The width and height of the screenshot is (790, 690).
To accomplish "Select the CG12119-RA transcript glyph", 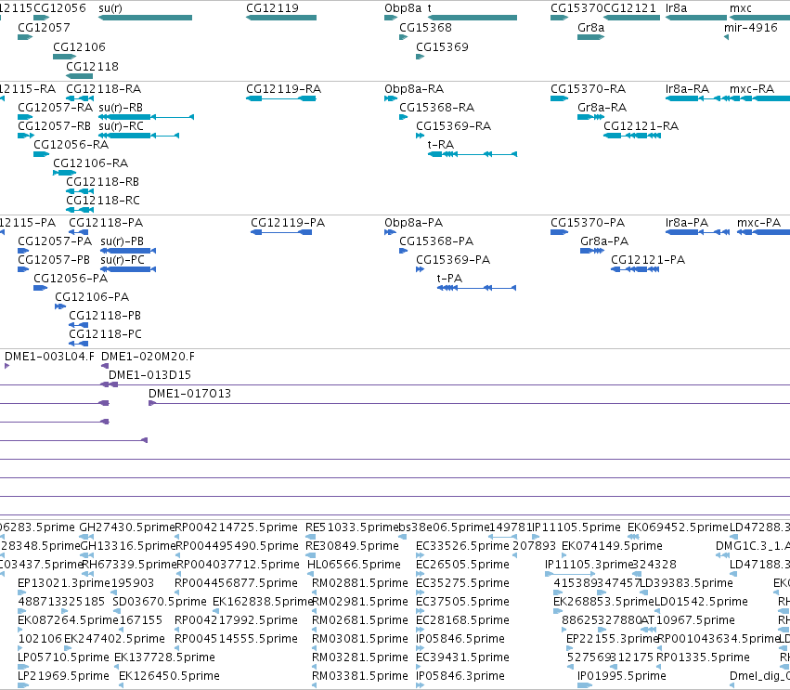I will click(281, 98).
